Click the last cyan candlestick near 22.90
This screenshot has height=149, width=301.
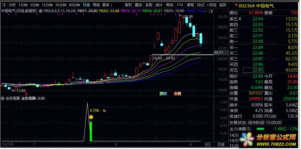201,38
